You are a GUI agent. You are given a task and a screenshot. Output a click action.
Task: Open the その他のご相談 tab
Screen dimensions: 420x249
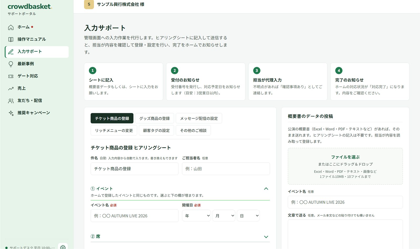(193, 131)
